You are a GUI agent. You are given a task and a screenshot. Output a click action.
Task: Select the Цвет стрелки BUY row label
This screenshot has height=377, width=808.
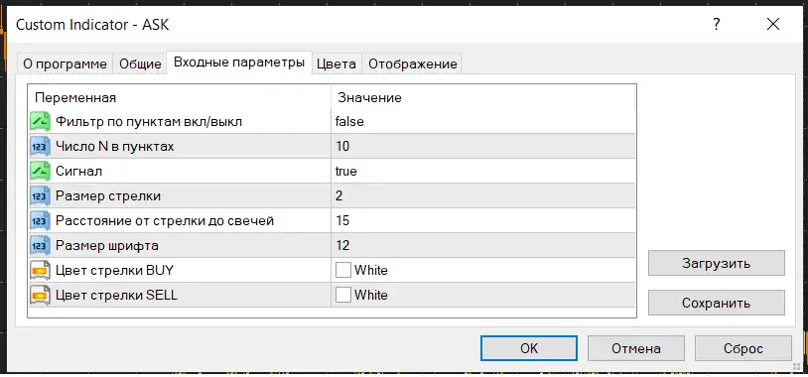pos(115,270)
